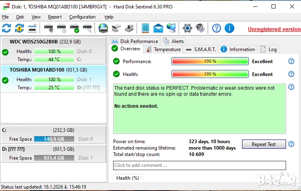The height and width of the screenshot is (191, 301).
Task: Click help icon next to Performance rating
Action: [291, 61]
